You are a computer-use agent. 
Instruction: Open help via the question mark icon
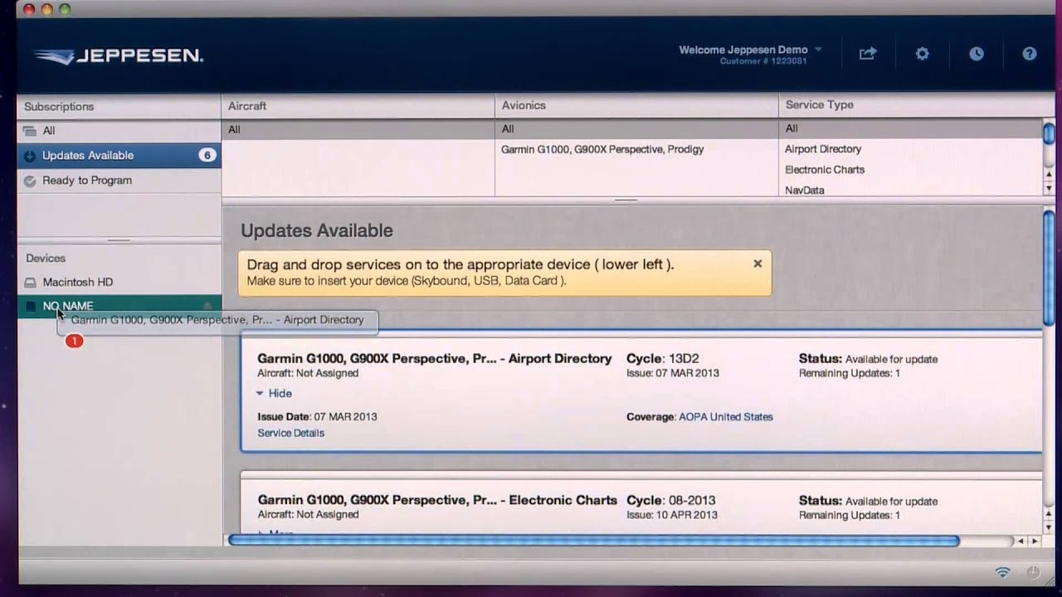pos(1030,54)
